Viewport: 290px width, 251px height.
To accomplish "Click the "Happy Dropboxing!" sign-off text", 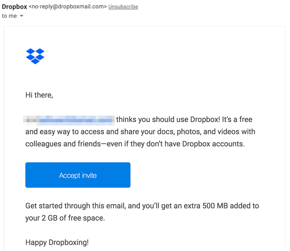I will coord(57,242).
